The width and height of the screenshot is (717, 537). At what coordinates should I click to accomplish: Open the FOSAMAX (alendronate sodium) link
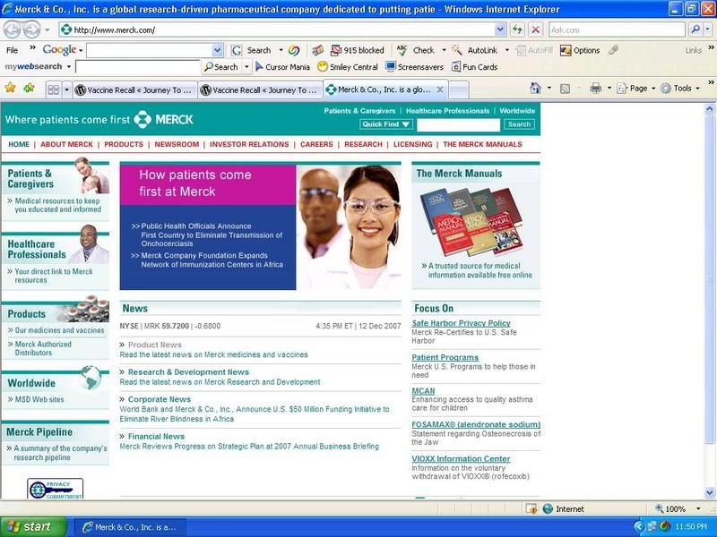(x=476, y=424)
